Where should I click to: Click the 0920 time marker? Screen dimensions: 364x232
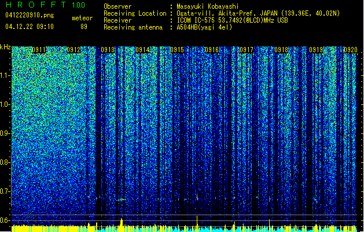[351, 50]
